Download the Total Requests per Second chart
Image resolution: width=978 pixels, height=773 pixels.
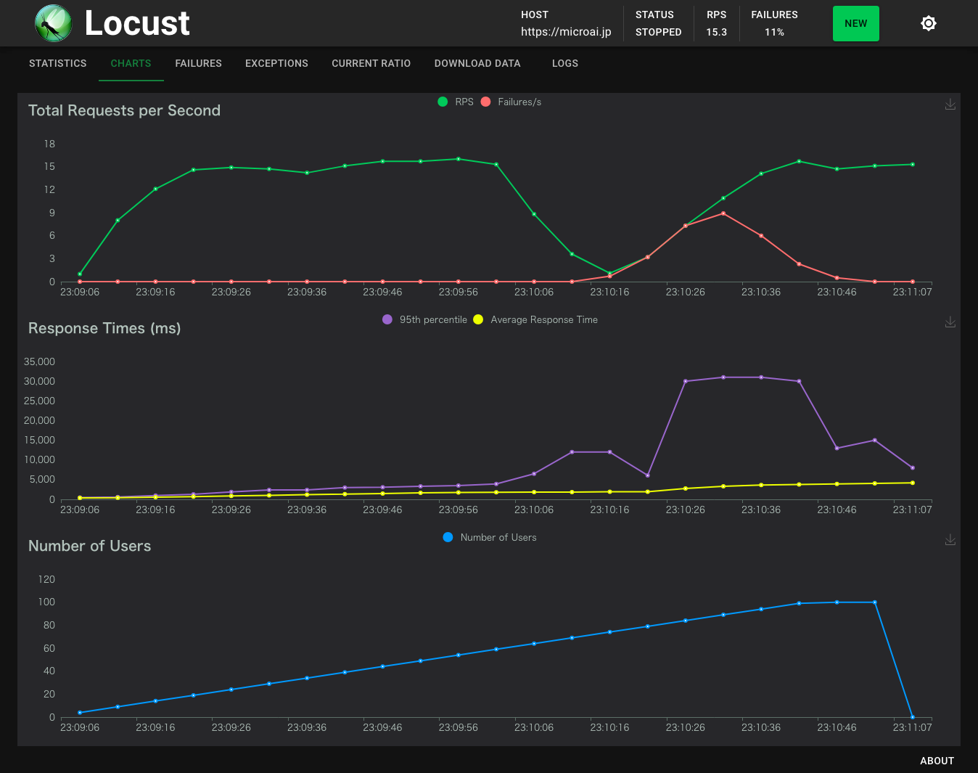click(950, 105)
